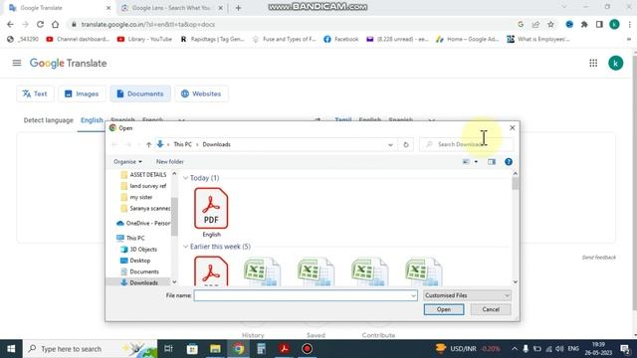Switch to the Documents tab in Google Translate
637x358 pixels.
coord(140,93)
